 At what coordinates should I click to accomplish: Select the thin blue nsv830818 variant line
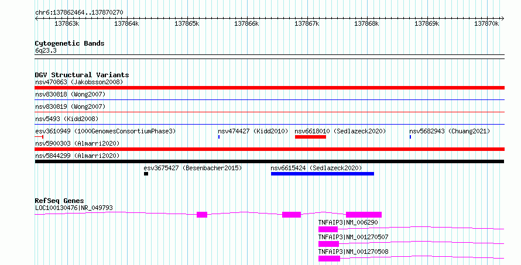pos(269,100)
